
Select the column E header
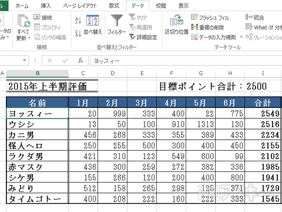[x=142, y=74]
